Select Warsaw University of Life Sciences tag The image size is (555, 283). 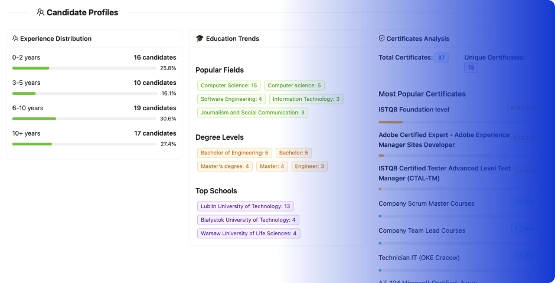coord(249,233)
